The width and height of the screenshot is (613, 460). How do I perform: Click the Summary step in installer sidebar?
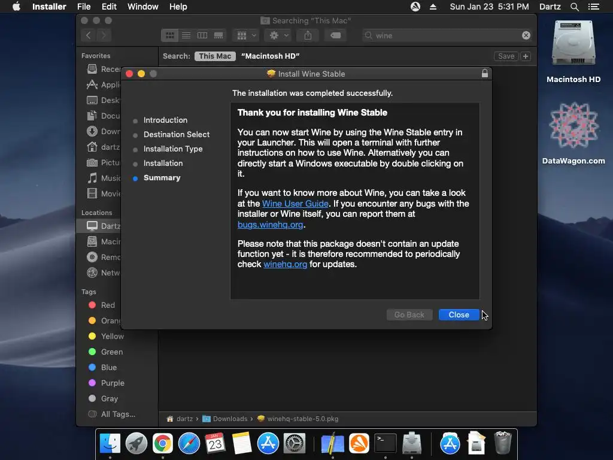162,177
